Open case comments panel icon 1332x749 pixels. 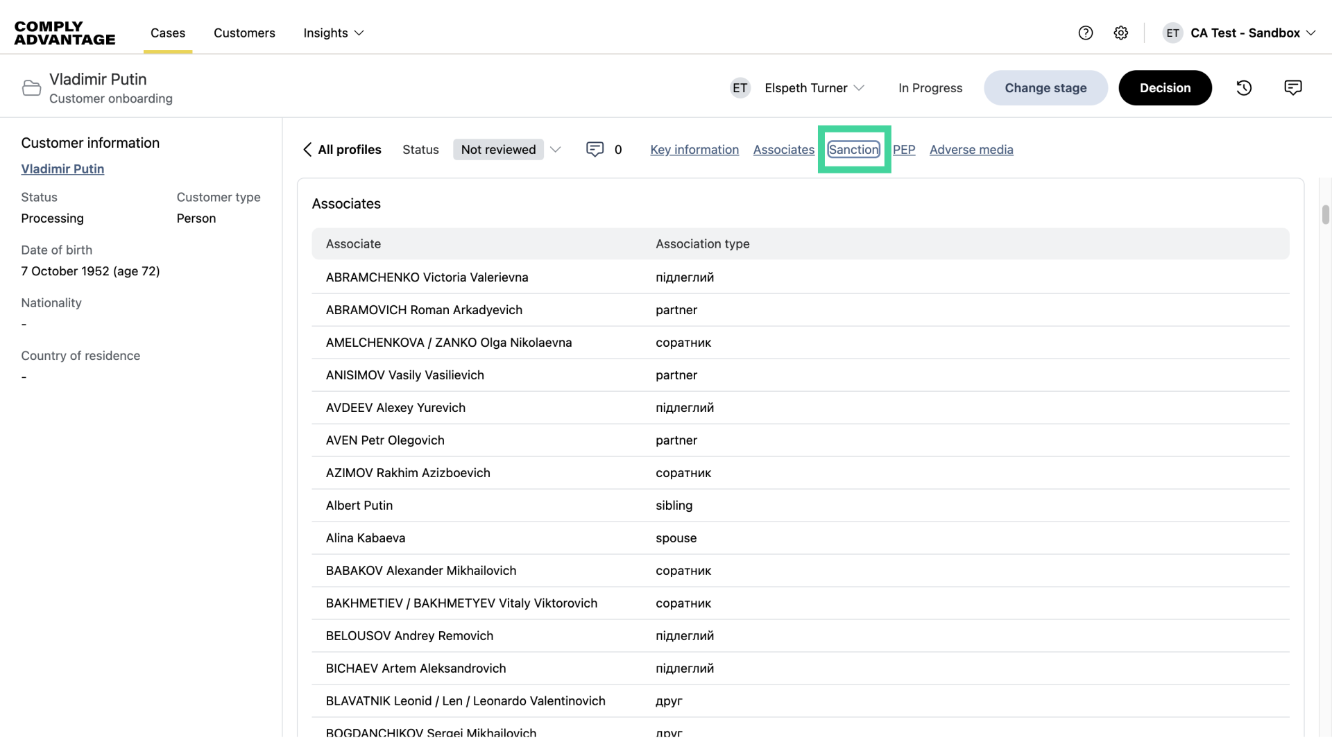[x=1292, y=88]
